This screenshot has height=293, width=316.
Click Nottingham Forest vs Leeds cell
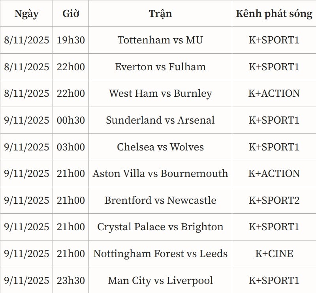pos(160,254)
